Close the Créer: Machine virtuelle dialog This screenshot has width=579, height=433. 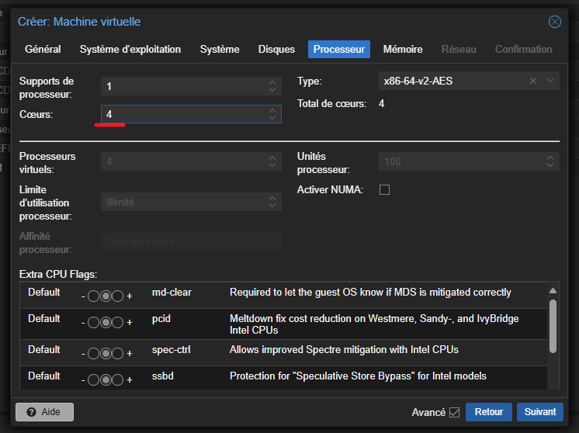[x=554, y=22]
